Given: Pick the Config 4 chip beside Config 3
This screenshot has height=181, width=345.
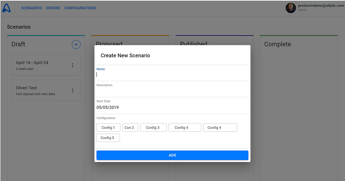Looking at the screenshot, I should pos(185,127).
